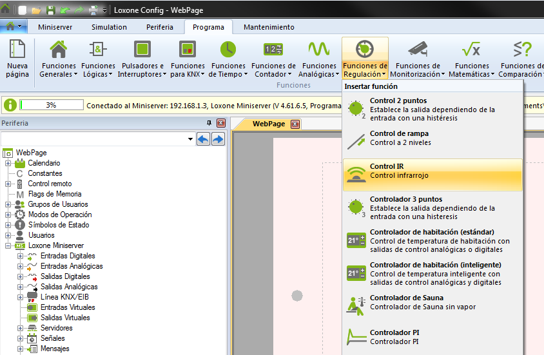Expand the Entradas Digitales node
This screenshot has width=544, height=355.
click(21, 256)
